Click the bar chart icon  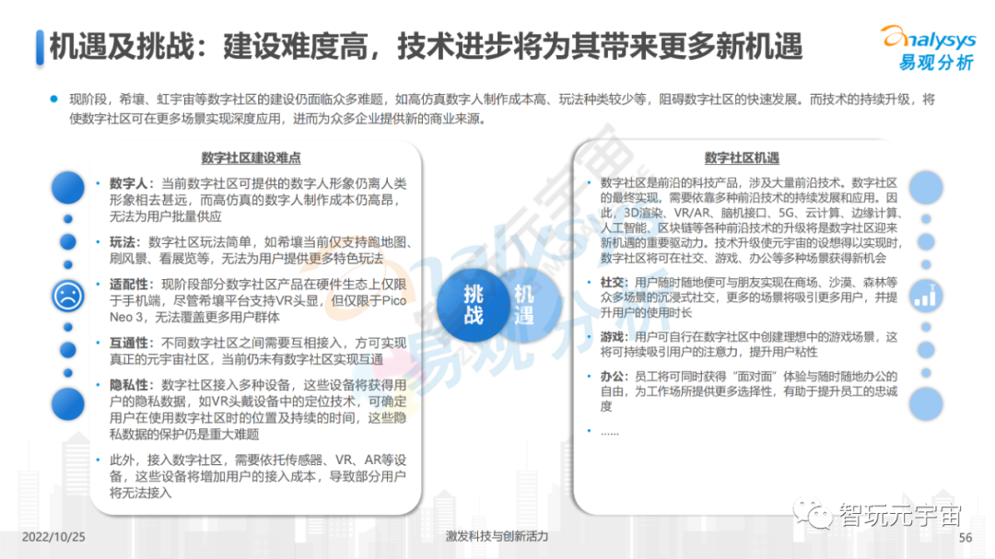point(926,296)
